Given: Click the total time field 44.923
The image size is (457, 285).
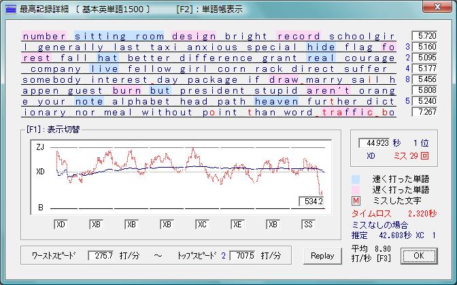Looking at the screenshot, I should [374, 143].
